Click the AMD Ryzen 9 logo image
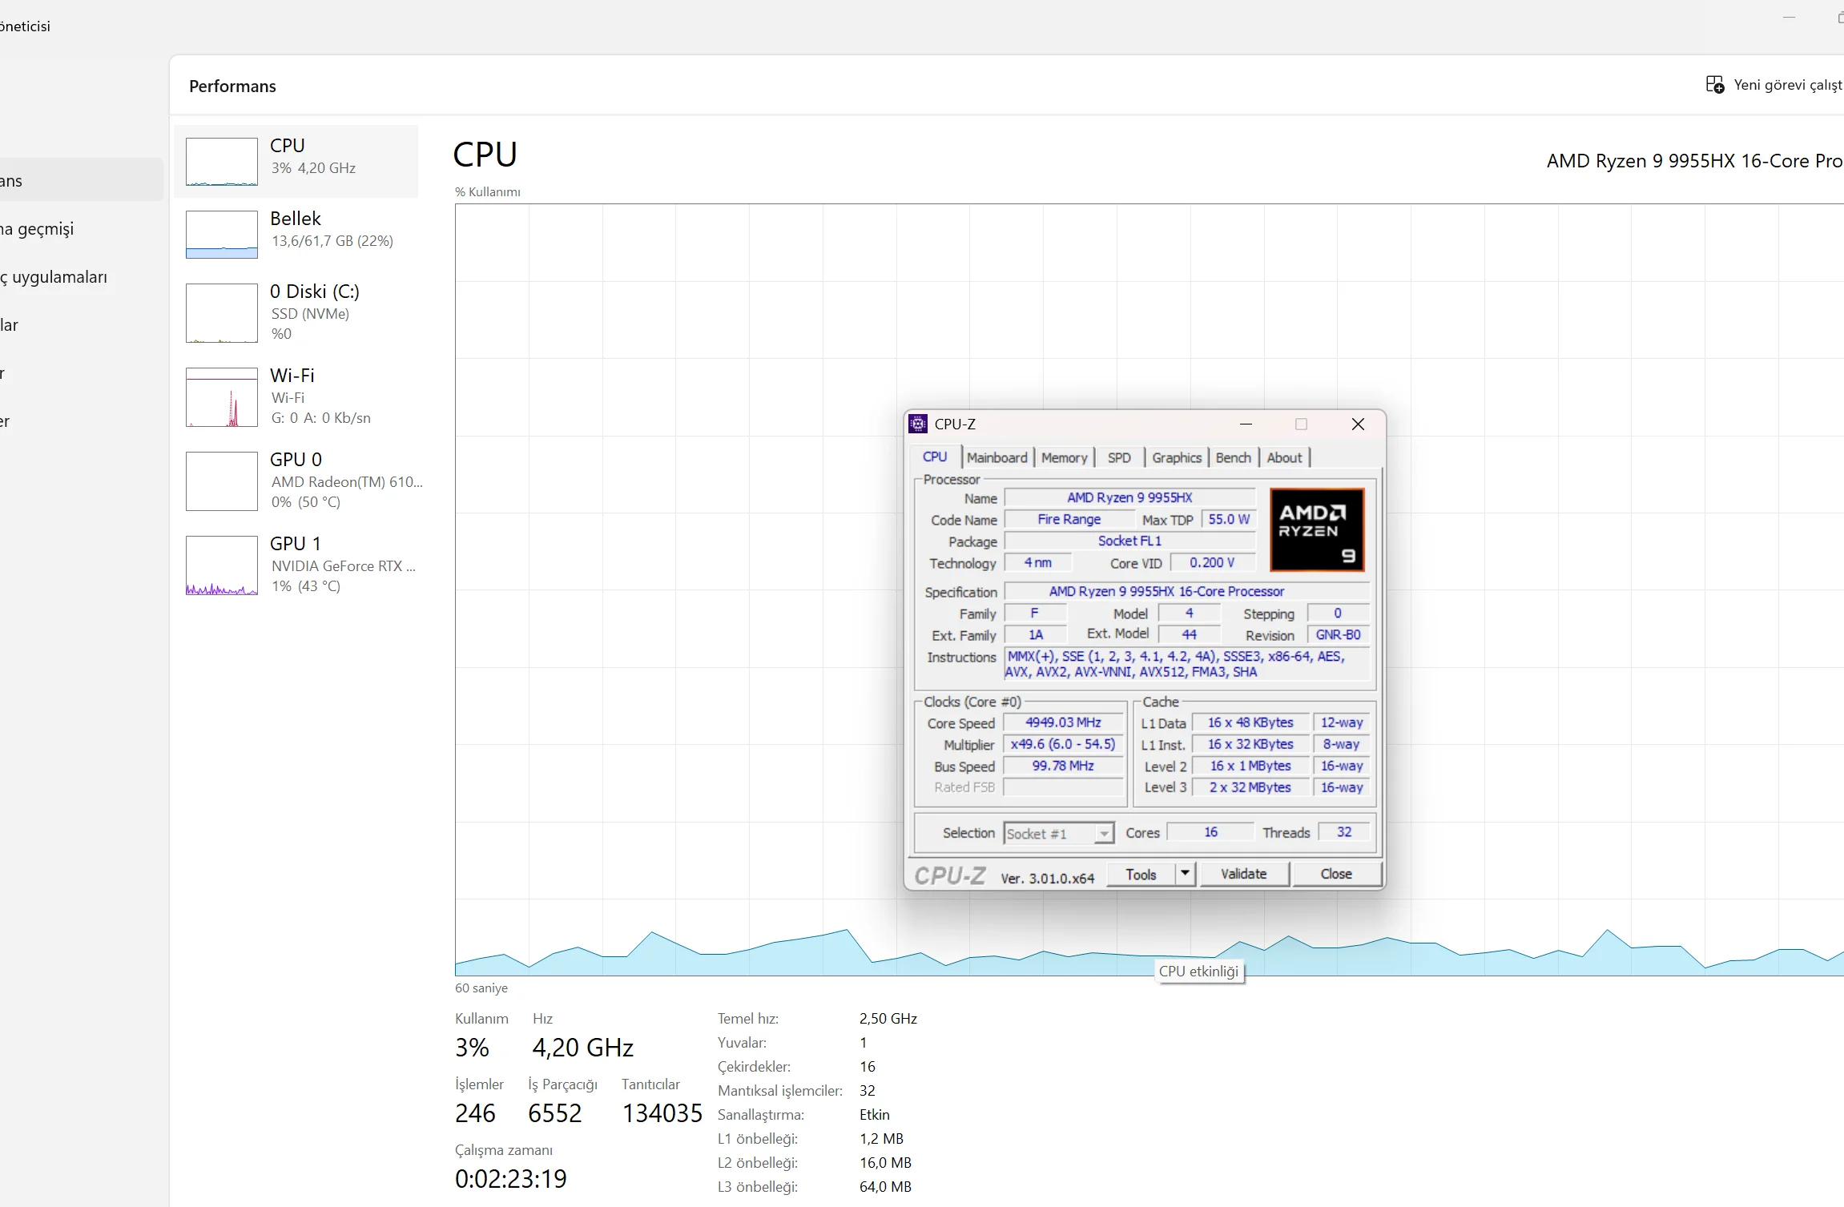The width and height of the screenshot is (1844, 1207). pos(1317,529)
